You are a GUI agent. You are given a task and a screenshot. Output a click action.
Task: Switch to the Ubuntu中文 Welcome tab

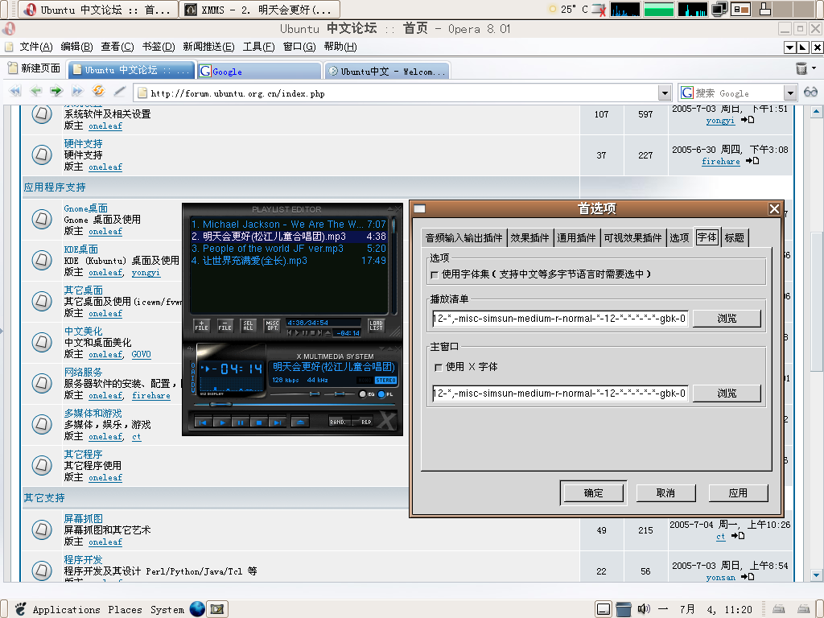pos(387,72)
